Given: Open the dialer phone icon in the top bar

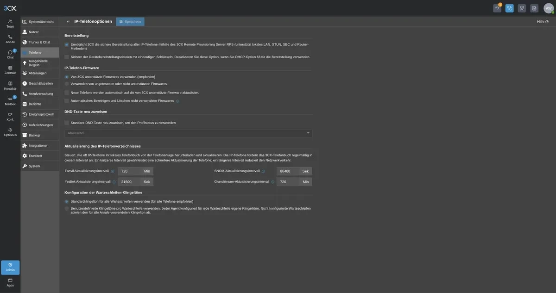Looking at the screenshot, I should (x=510, y=8).
